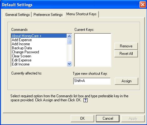Open the Preference Settings tab
The width and height of the screenshot is (147, 125).
[x=48, y=15]
